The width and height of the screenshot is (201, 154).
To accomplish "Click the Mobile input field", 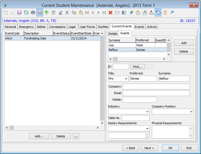I will [140, 100].
